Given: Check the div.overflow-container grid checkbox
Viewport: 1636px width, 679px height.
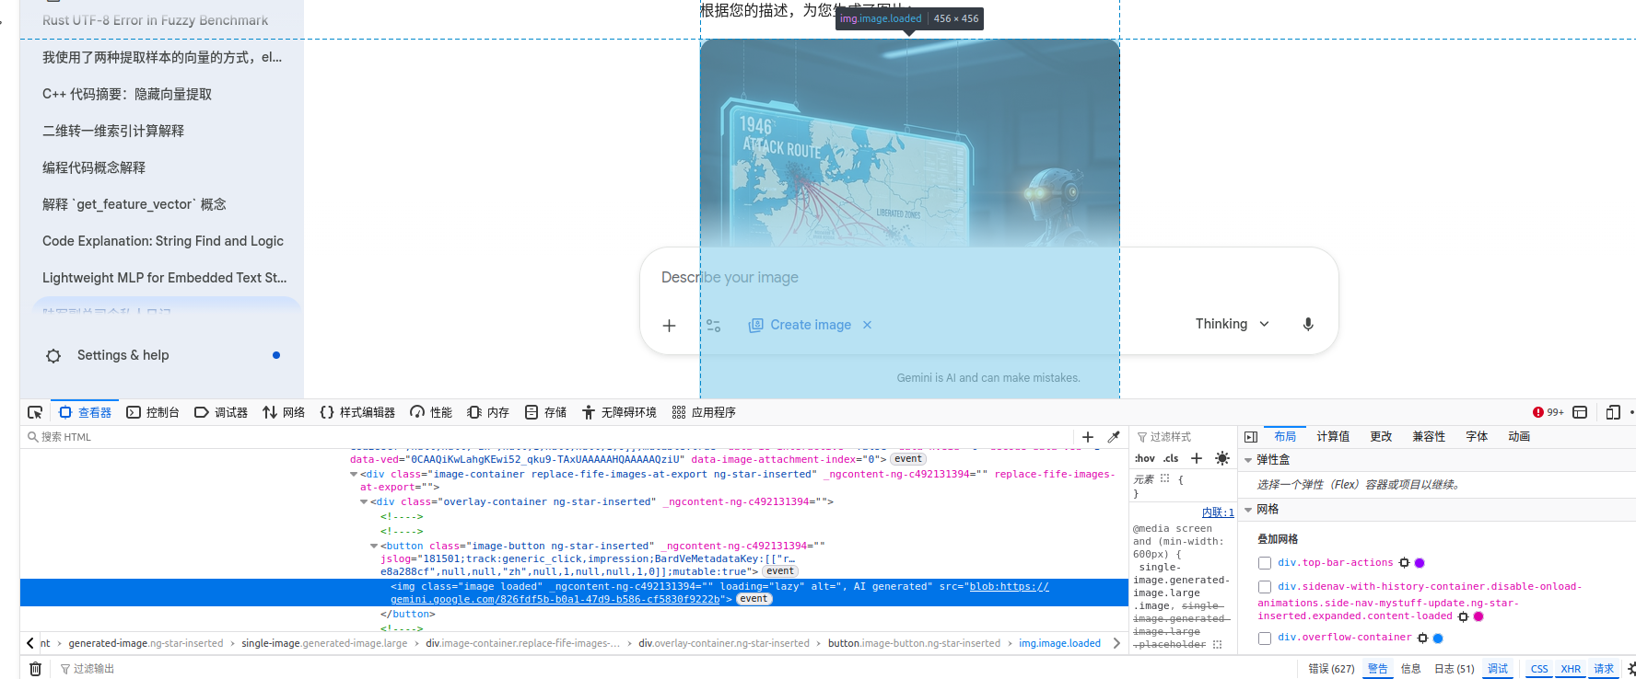Looking at the screenshot, I should [x=1265, y=638].
